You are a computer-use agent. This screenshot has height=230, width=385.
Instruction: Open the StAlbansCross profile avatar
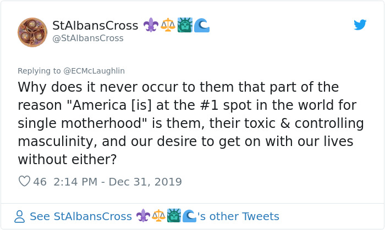32,32
